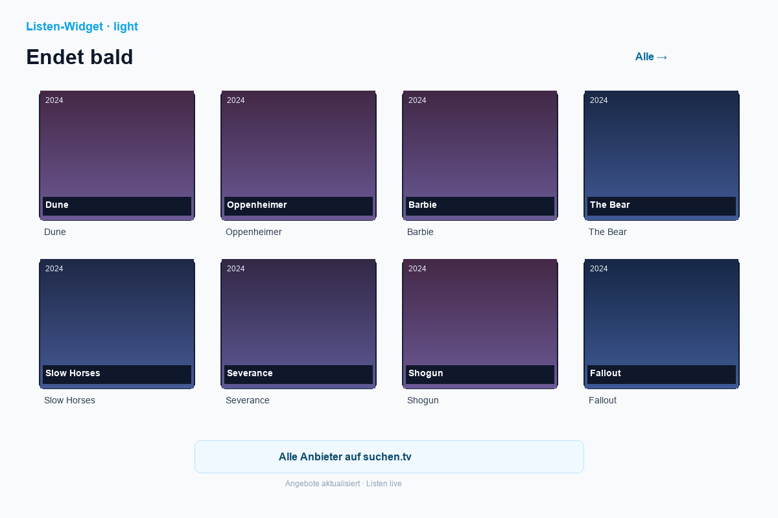The width and height of the screenshot is (778, 518).
Task: Click The Bear caption below its poster
Action: (607, 232)
